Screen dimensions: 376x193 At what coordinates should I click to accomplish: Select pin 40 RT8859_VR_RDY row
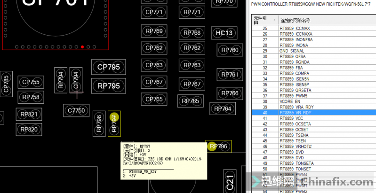[x=311, y=113]
